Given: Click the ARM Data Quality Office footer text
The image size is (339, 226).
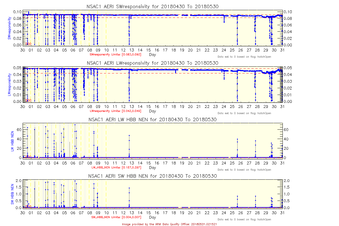Looking at the screenshot, I should tap(169, 224).
